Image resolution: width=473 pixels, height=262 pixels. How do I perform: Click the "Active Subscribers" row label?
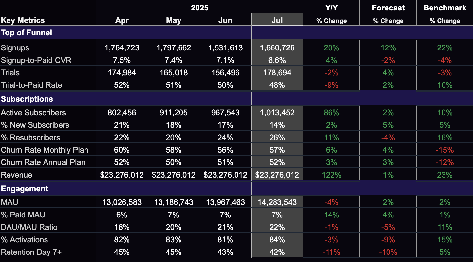click(x=33, y=113)
